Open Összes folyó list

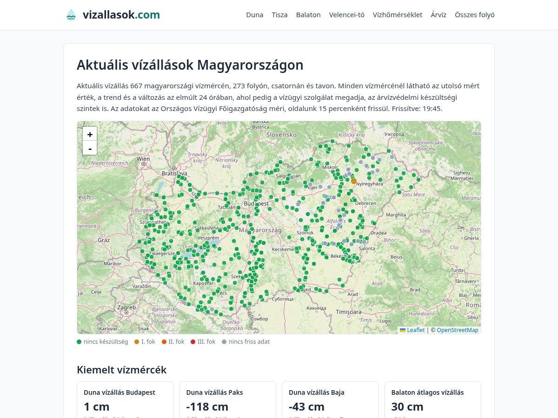[475, 15]
